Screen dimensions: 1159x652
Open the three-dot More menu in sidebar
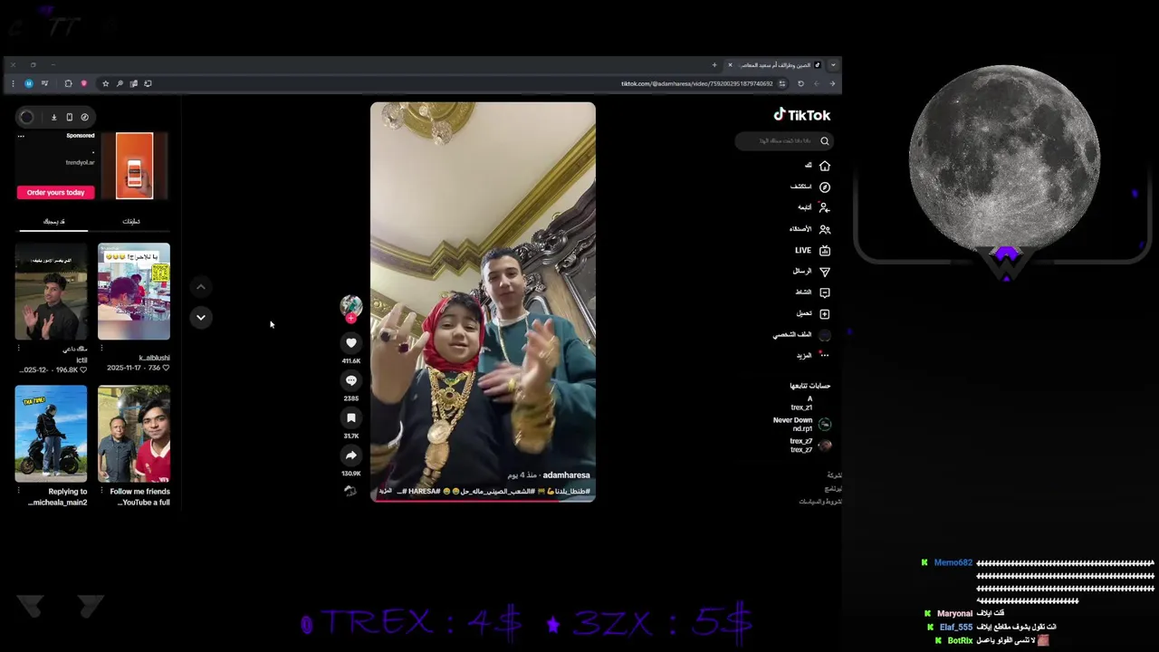[x=825, y=355]
